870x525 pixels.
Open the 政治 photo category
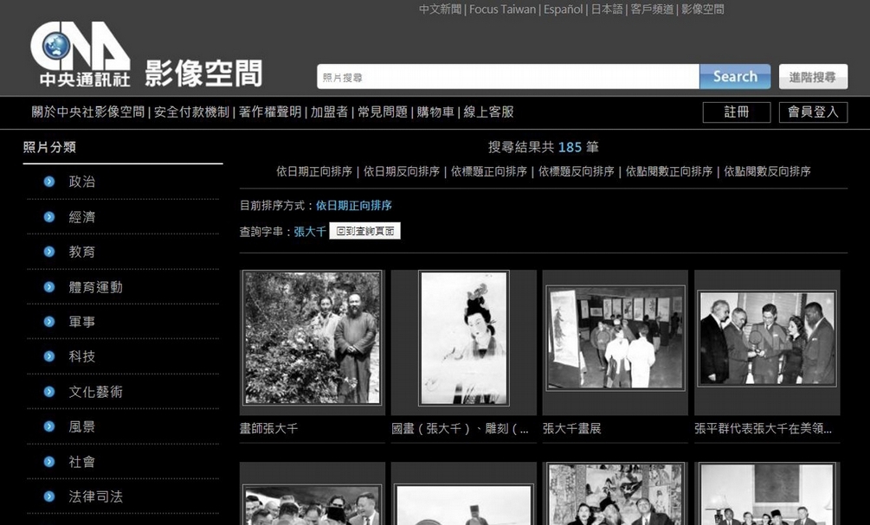(81, 182)
